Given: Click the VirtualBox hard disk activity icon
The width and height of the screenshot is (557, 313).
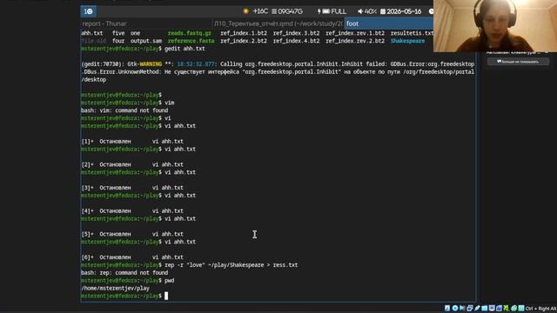Looking at the screenshot, I should tap(447, 308).
